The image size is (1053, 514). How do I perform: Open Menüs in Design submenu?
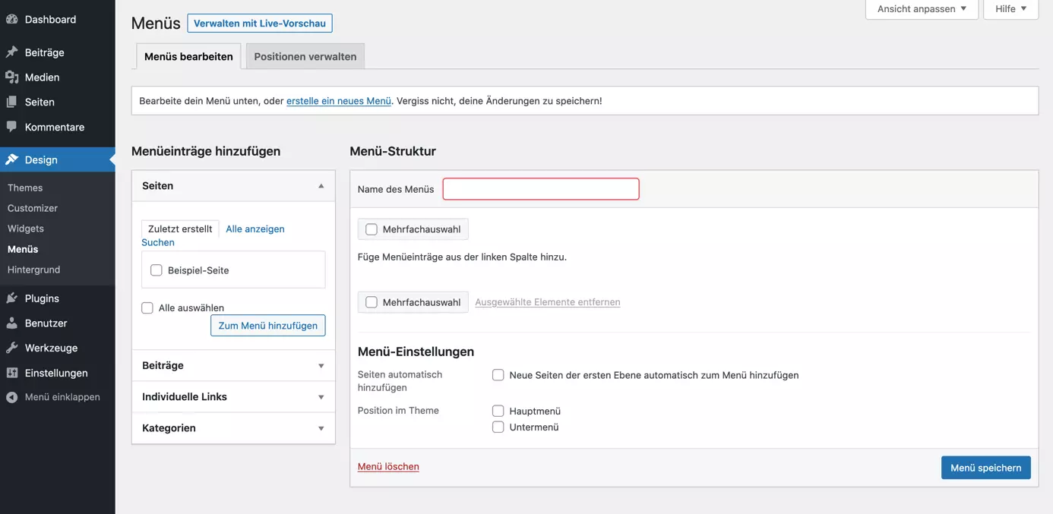coord(23,249)
